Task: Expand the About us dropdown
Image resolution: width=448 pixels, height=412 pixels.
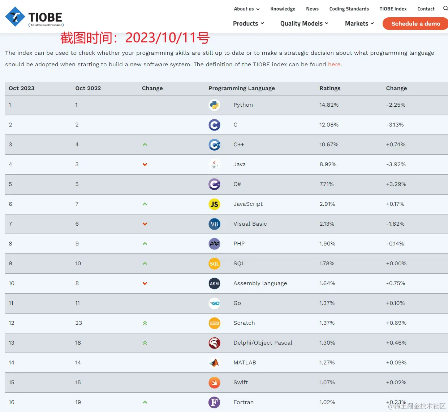Action: [247, 9]
